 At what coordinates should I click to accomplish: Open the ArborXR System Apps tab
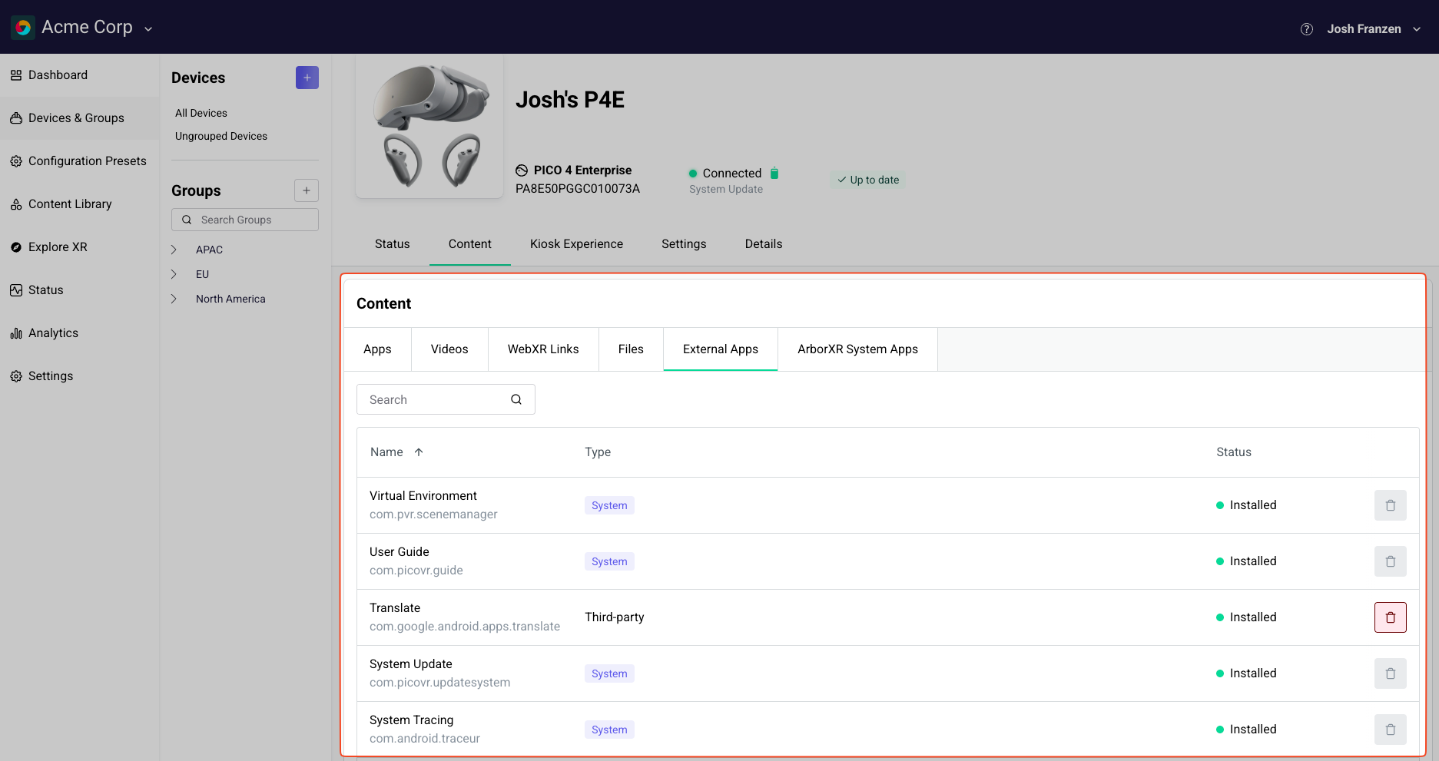pyautogui.click(x=857, y=349)
